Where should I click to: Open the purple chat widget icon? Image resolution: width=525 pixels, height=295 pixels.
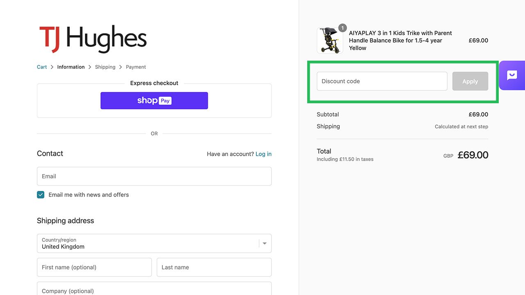(512, 75)
